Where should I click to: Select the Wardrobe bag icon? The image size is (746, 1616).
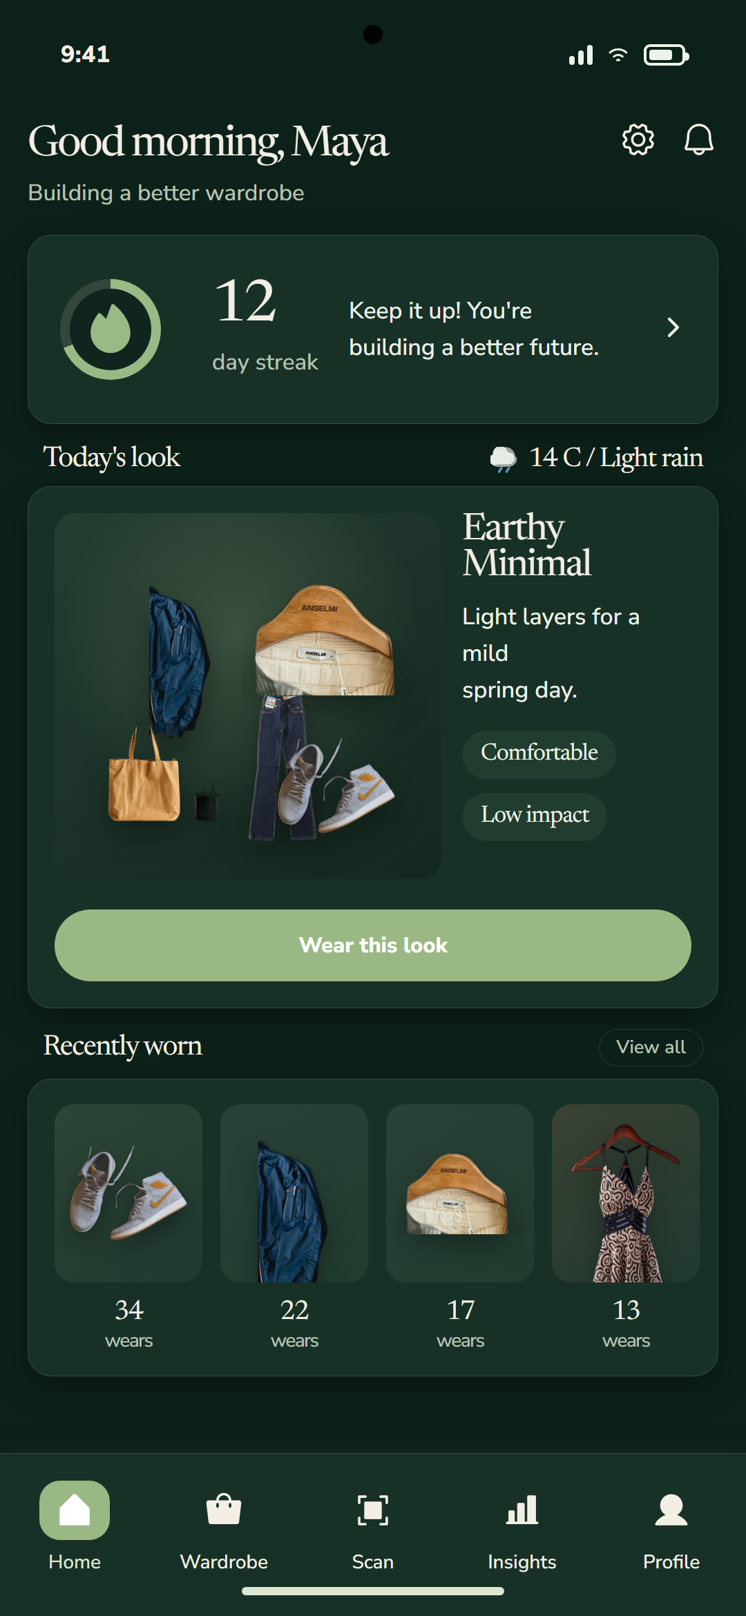tap(224, 1509)
